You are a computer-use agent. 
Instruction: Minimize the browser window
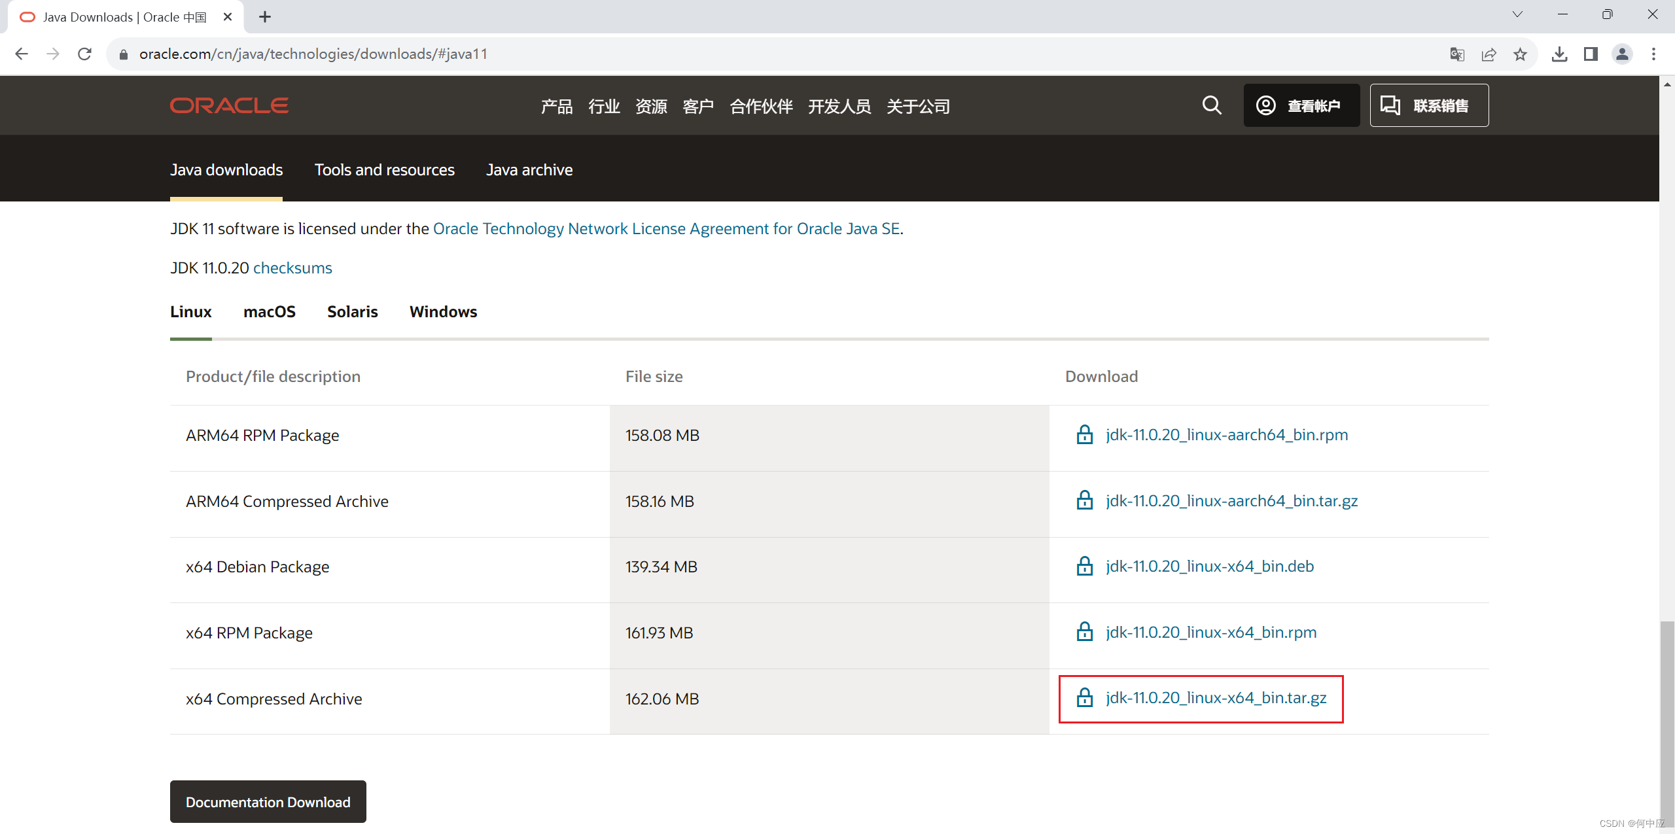(1562, 14)
